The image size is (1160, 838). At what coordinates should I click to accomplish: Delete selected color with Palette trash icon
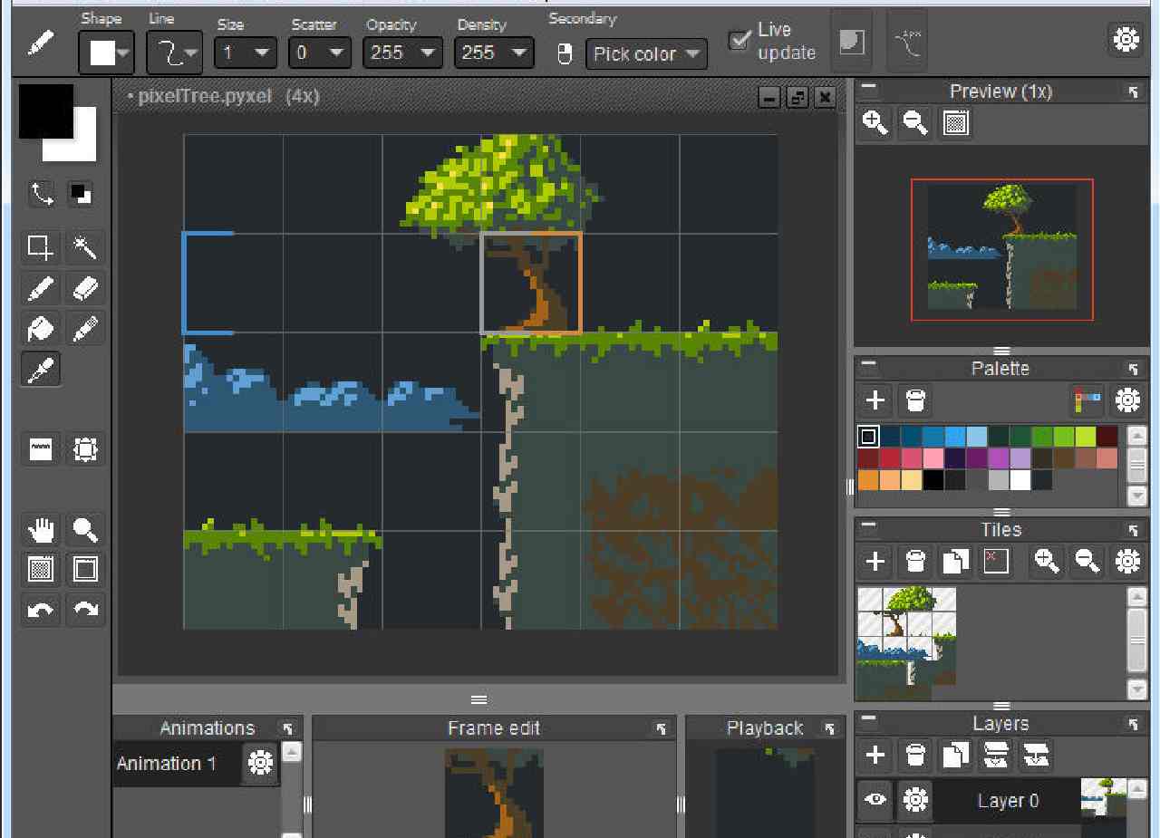click(915, 400)
